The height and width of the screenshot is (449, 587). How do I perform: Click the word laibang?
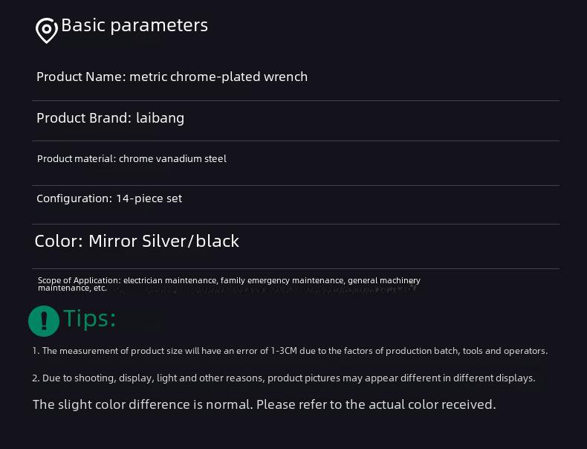click(160, 118)
